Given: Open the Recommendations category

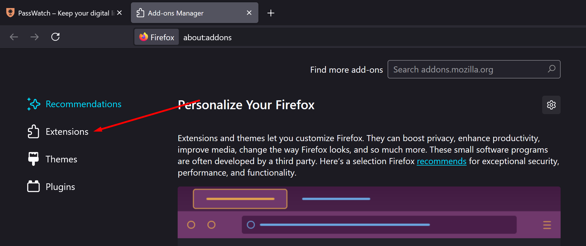Looking at the screenshot, I should tap(74, 104).
